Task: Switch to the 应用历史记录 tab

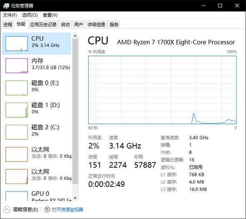Action: pos(43,25)
